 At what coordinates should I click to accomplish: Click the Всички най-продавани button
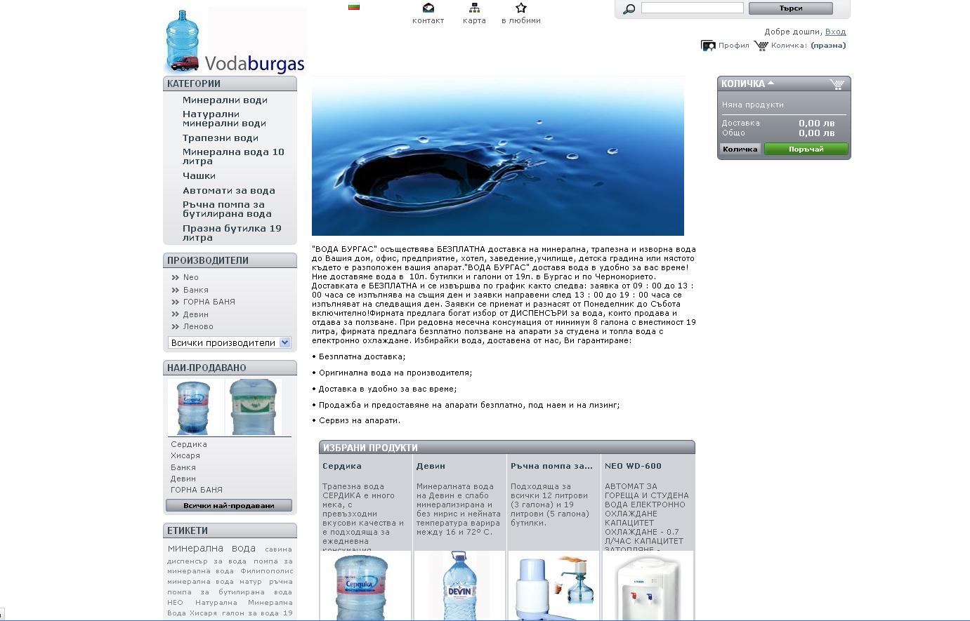[x=229, y=505]
